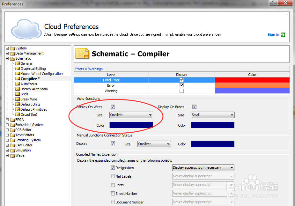Viewport: 295px width, 206px height.
Task: Change the buses auto-junction color swatch
Action: [213, 125]
